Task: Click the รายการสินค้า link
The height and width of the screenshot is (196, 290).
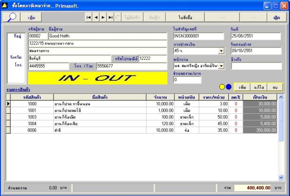Action: [x=18, y=90]
